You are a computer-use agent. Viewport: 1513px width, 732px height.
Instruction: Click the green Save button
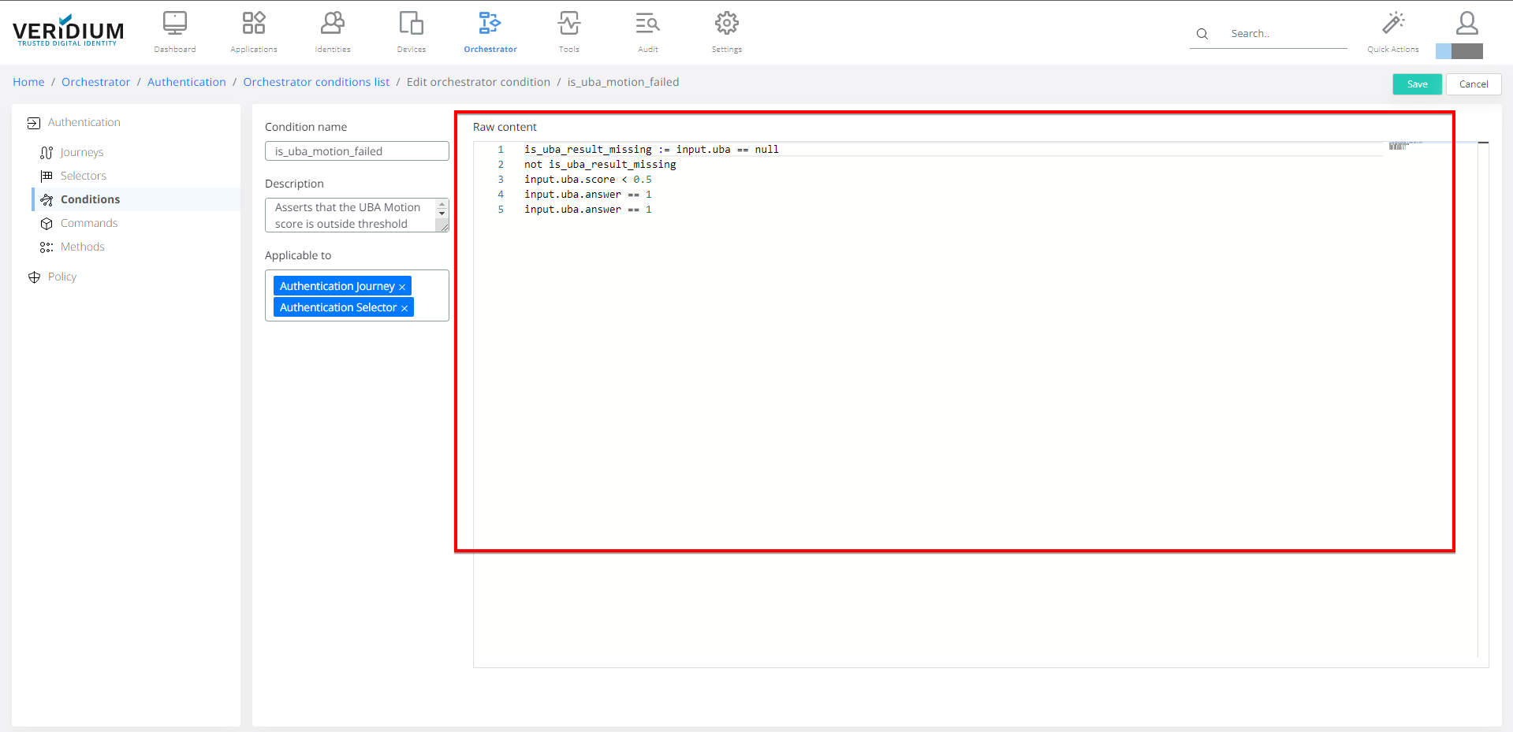[1417, 84]
